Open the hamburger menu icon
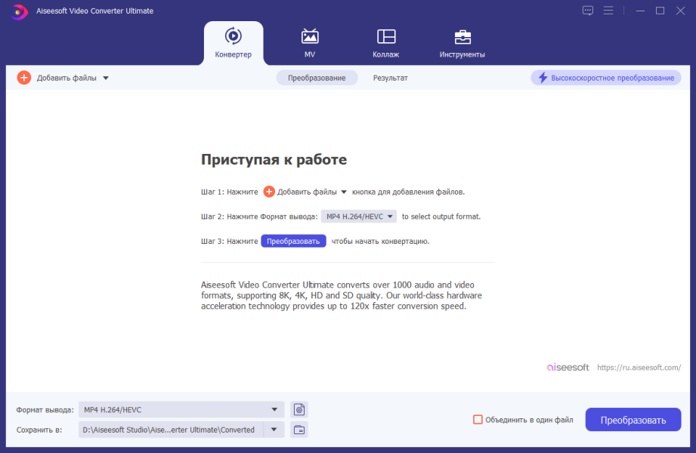 [x=608, y=11]
